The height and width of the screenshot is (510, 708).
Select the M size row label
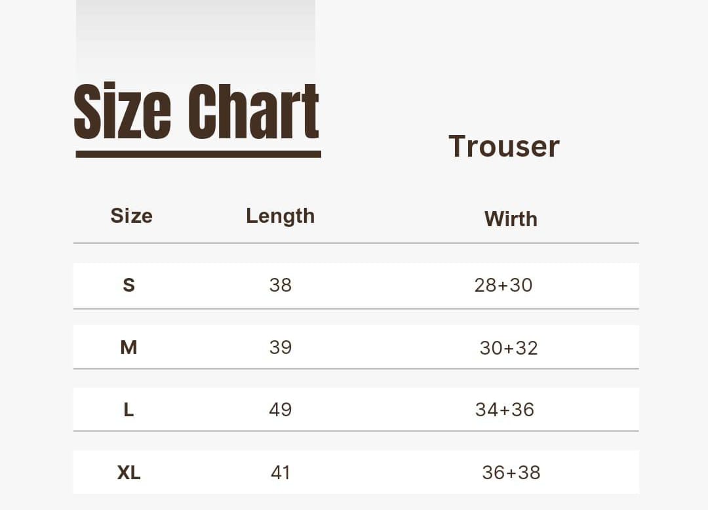point(128,347)
